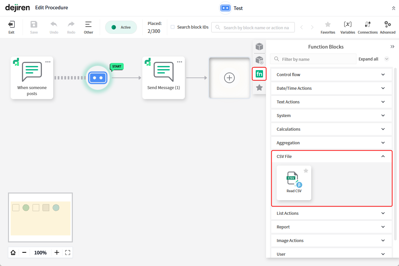The width and height of the screenshot is (399, 266).
Task: Enable Search block IDs checkbox
Action: tap(173, 27)
